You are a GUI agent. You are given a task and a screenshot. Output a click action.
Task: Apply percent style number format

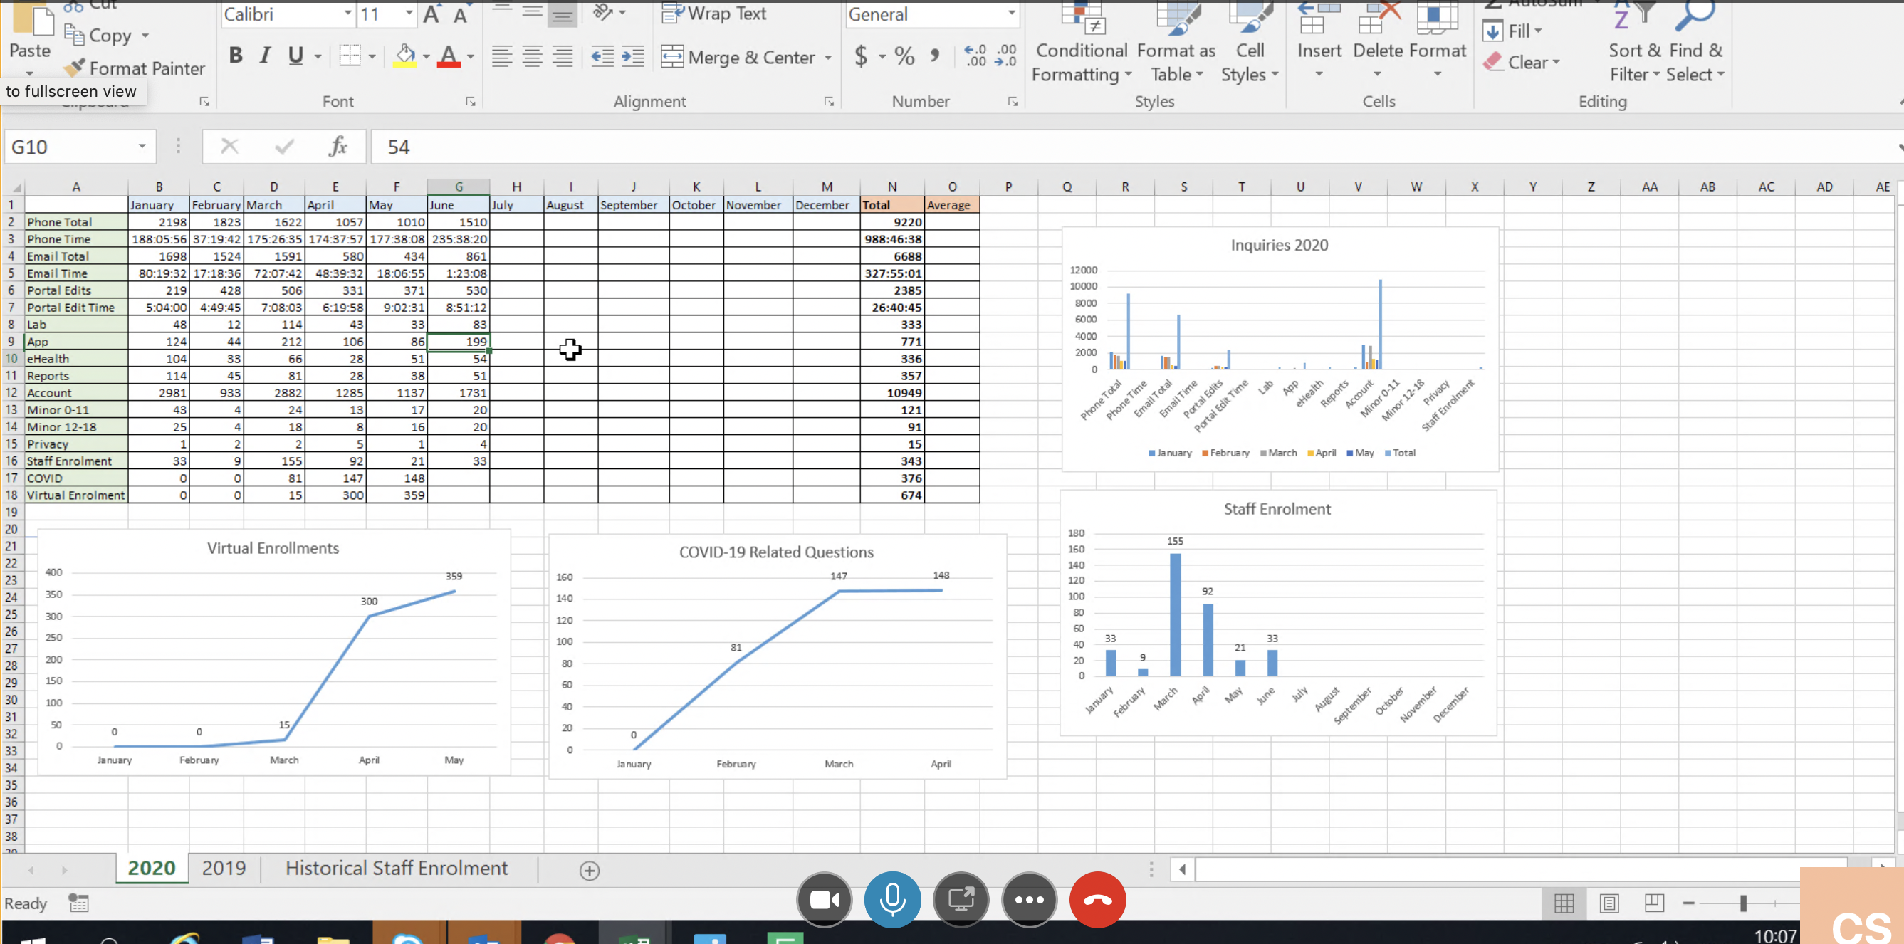[904, 56]
